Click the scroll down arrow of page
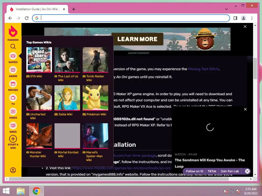262x196 pixels. [255, 175]
